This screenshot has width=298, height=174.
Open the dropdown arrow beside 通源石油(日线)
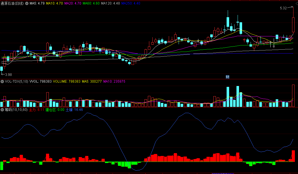[27, 3]
